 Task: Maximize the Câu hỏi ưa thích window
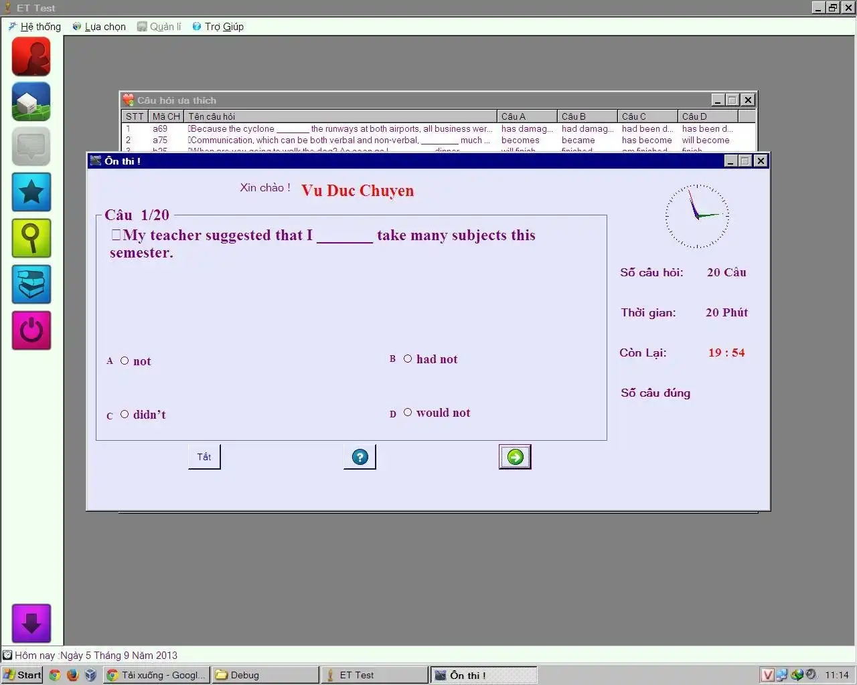click(732, 100)
